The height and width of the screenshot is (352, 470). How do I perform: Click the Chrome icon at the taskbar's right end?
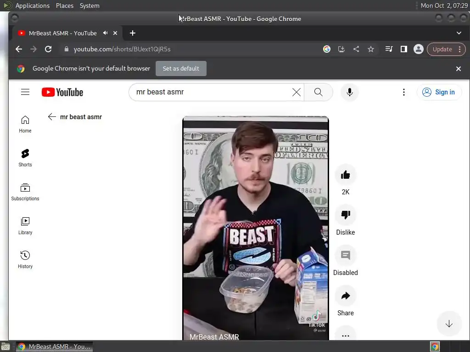pos(435,346)
